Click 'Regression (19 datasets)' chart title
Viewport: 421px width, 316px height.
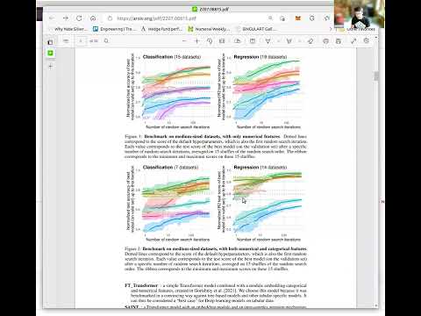(x=260, y=57)
